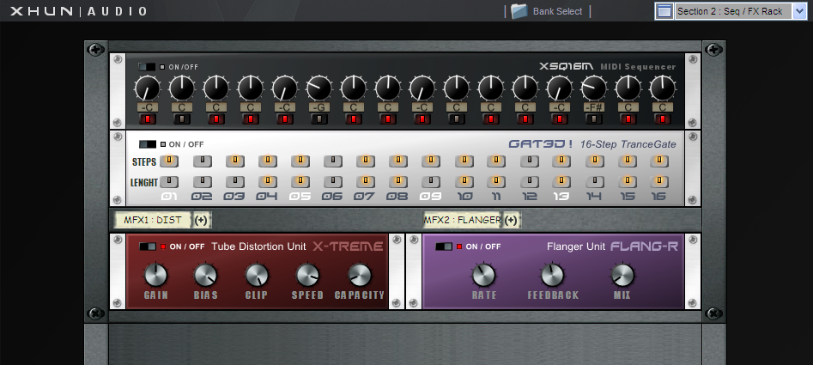Click the sequencer pitch knob above the -G note
This screenshot has width=813, height=365.
click(x=319, y=88)
